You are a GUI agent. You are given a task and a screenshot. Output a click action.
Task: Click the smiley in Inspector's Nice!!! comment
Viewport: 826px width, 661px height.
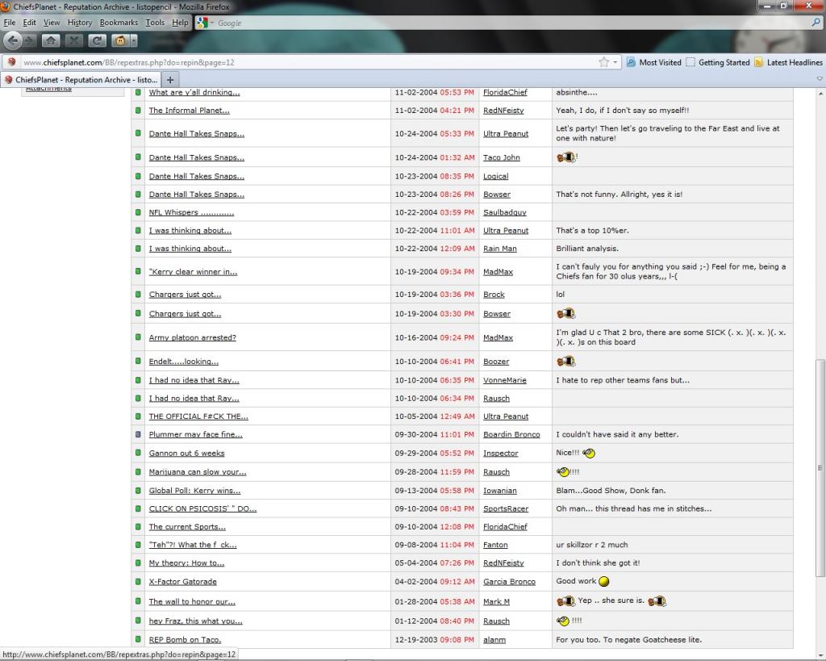(589, 453)
